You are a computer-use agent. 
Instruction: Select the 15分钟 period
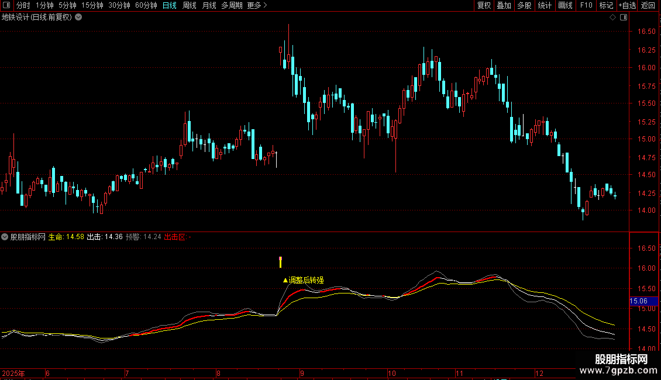coord(92,5)
